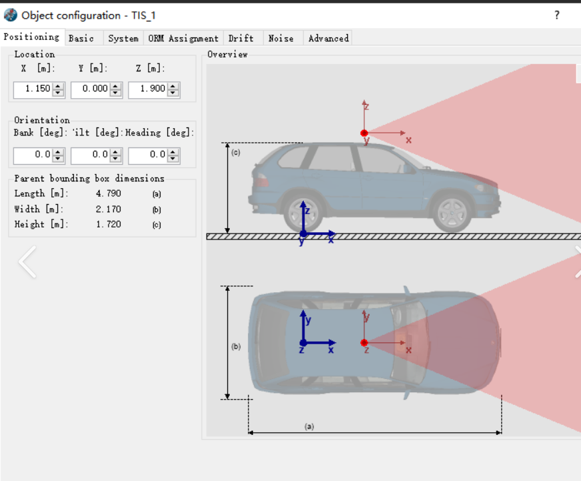Image resolution: width=581 pixels, height=481 pixels.
Task: Decrease the X location value
Action: pyautogui.click(x=58, y=93)
